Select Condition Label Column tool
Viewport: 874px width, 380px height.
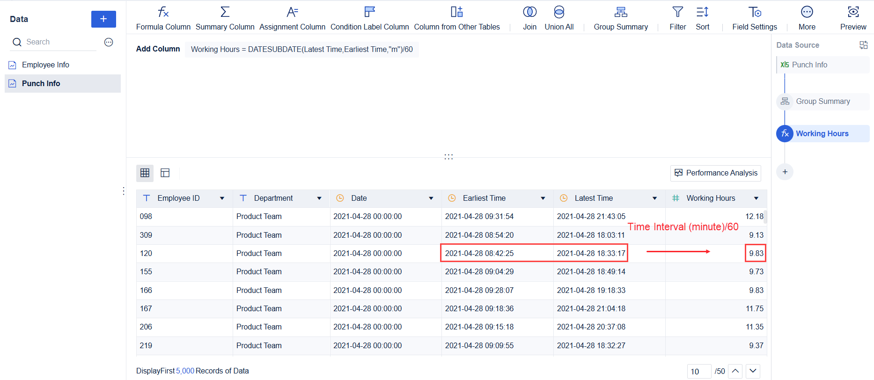point(369,18)
